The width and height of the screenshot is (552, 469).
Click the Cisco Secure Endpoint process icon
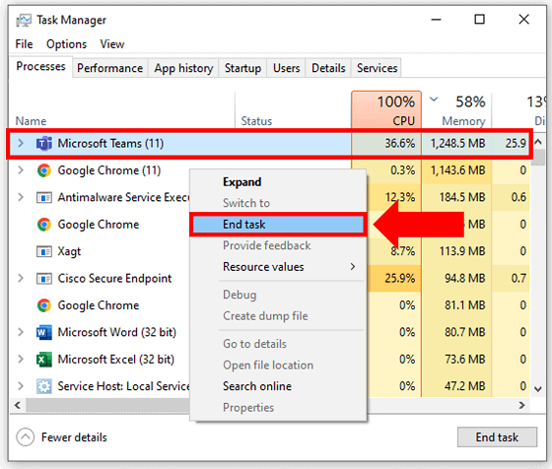click(44, 279)
